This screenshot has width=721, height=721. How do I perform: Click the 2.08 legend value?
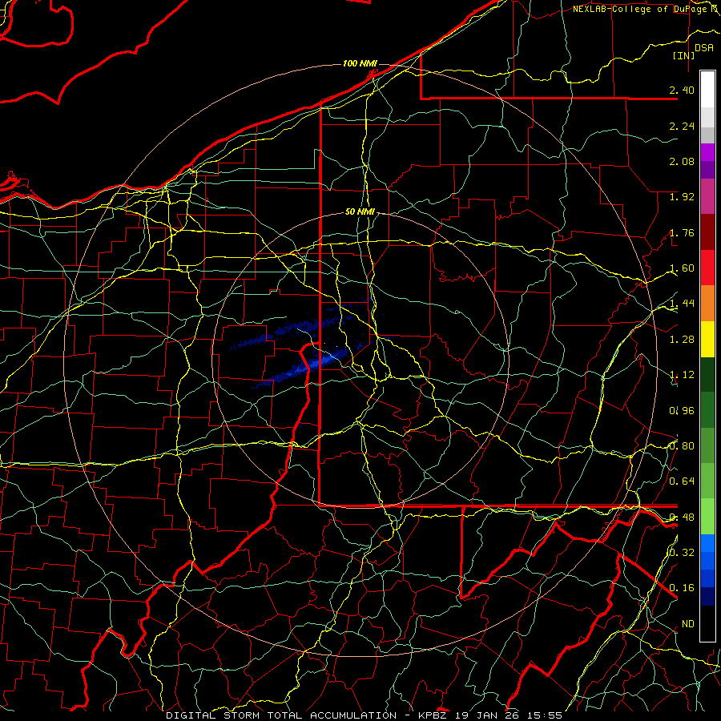coord(682,161)
